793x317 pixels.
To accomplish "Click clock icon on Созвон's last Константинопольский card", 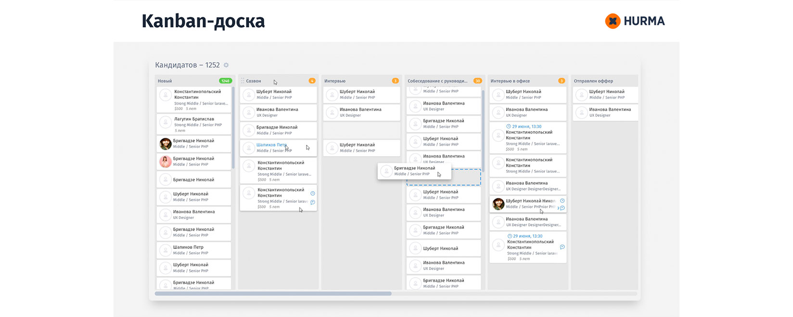I will pyautogui.click(x=313, y=194).
